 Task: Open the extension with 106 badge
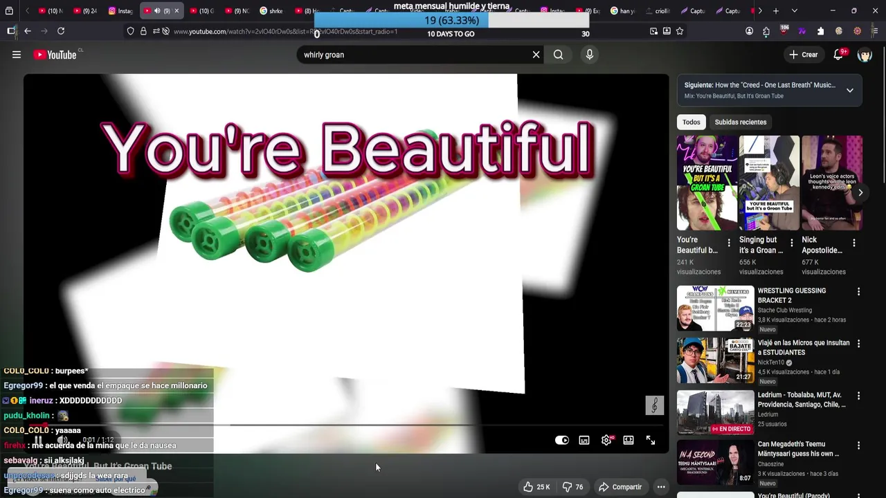[x=784, y=30]
